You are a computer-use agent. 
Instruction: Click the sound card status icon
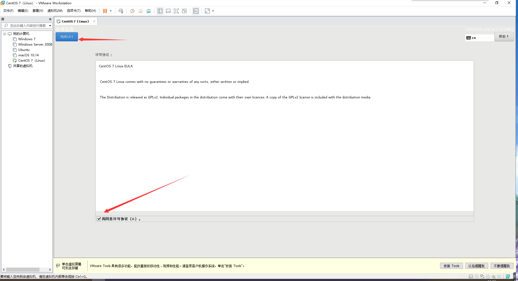[x=494, y=276]
